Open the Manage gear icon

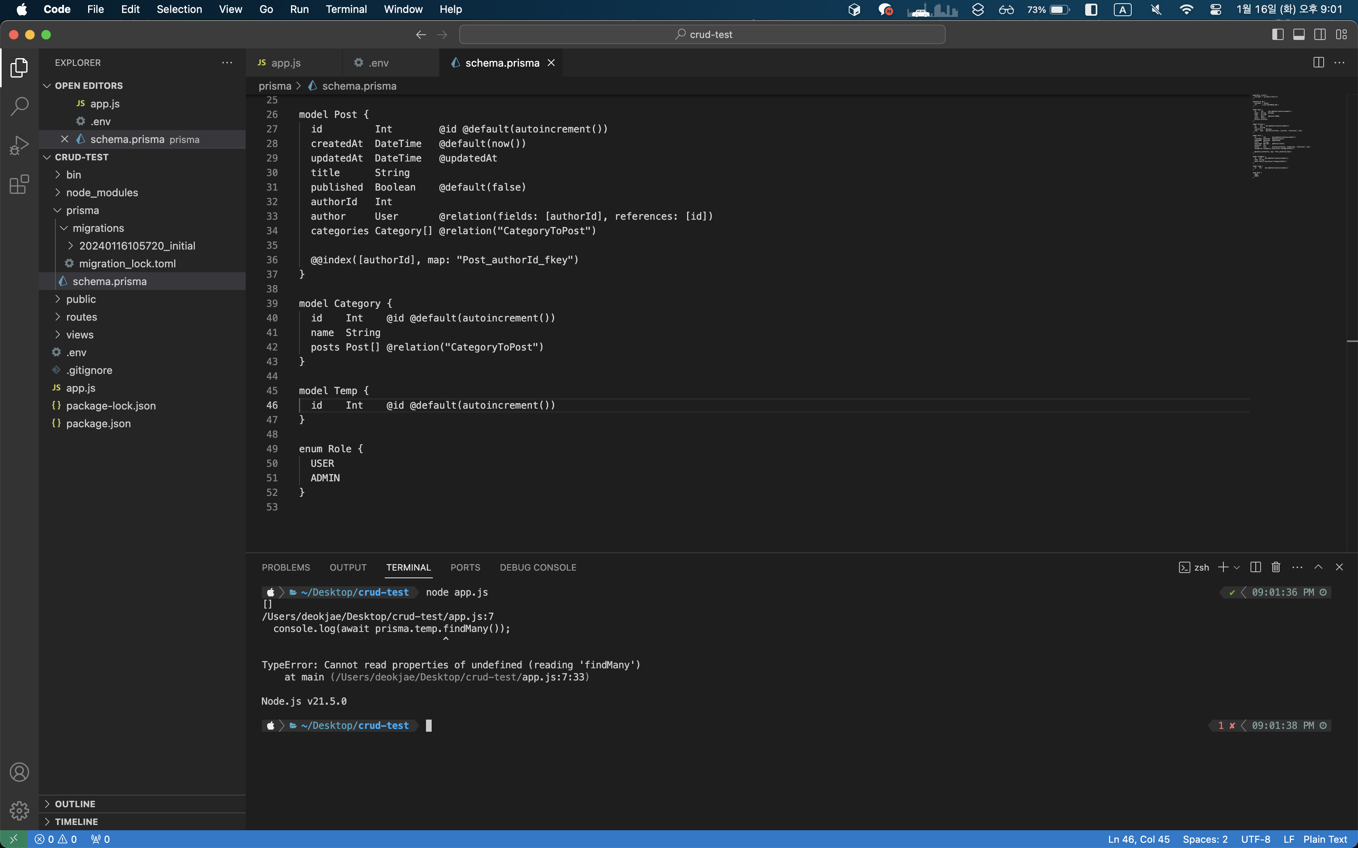19,810
